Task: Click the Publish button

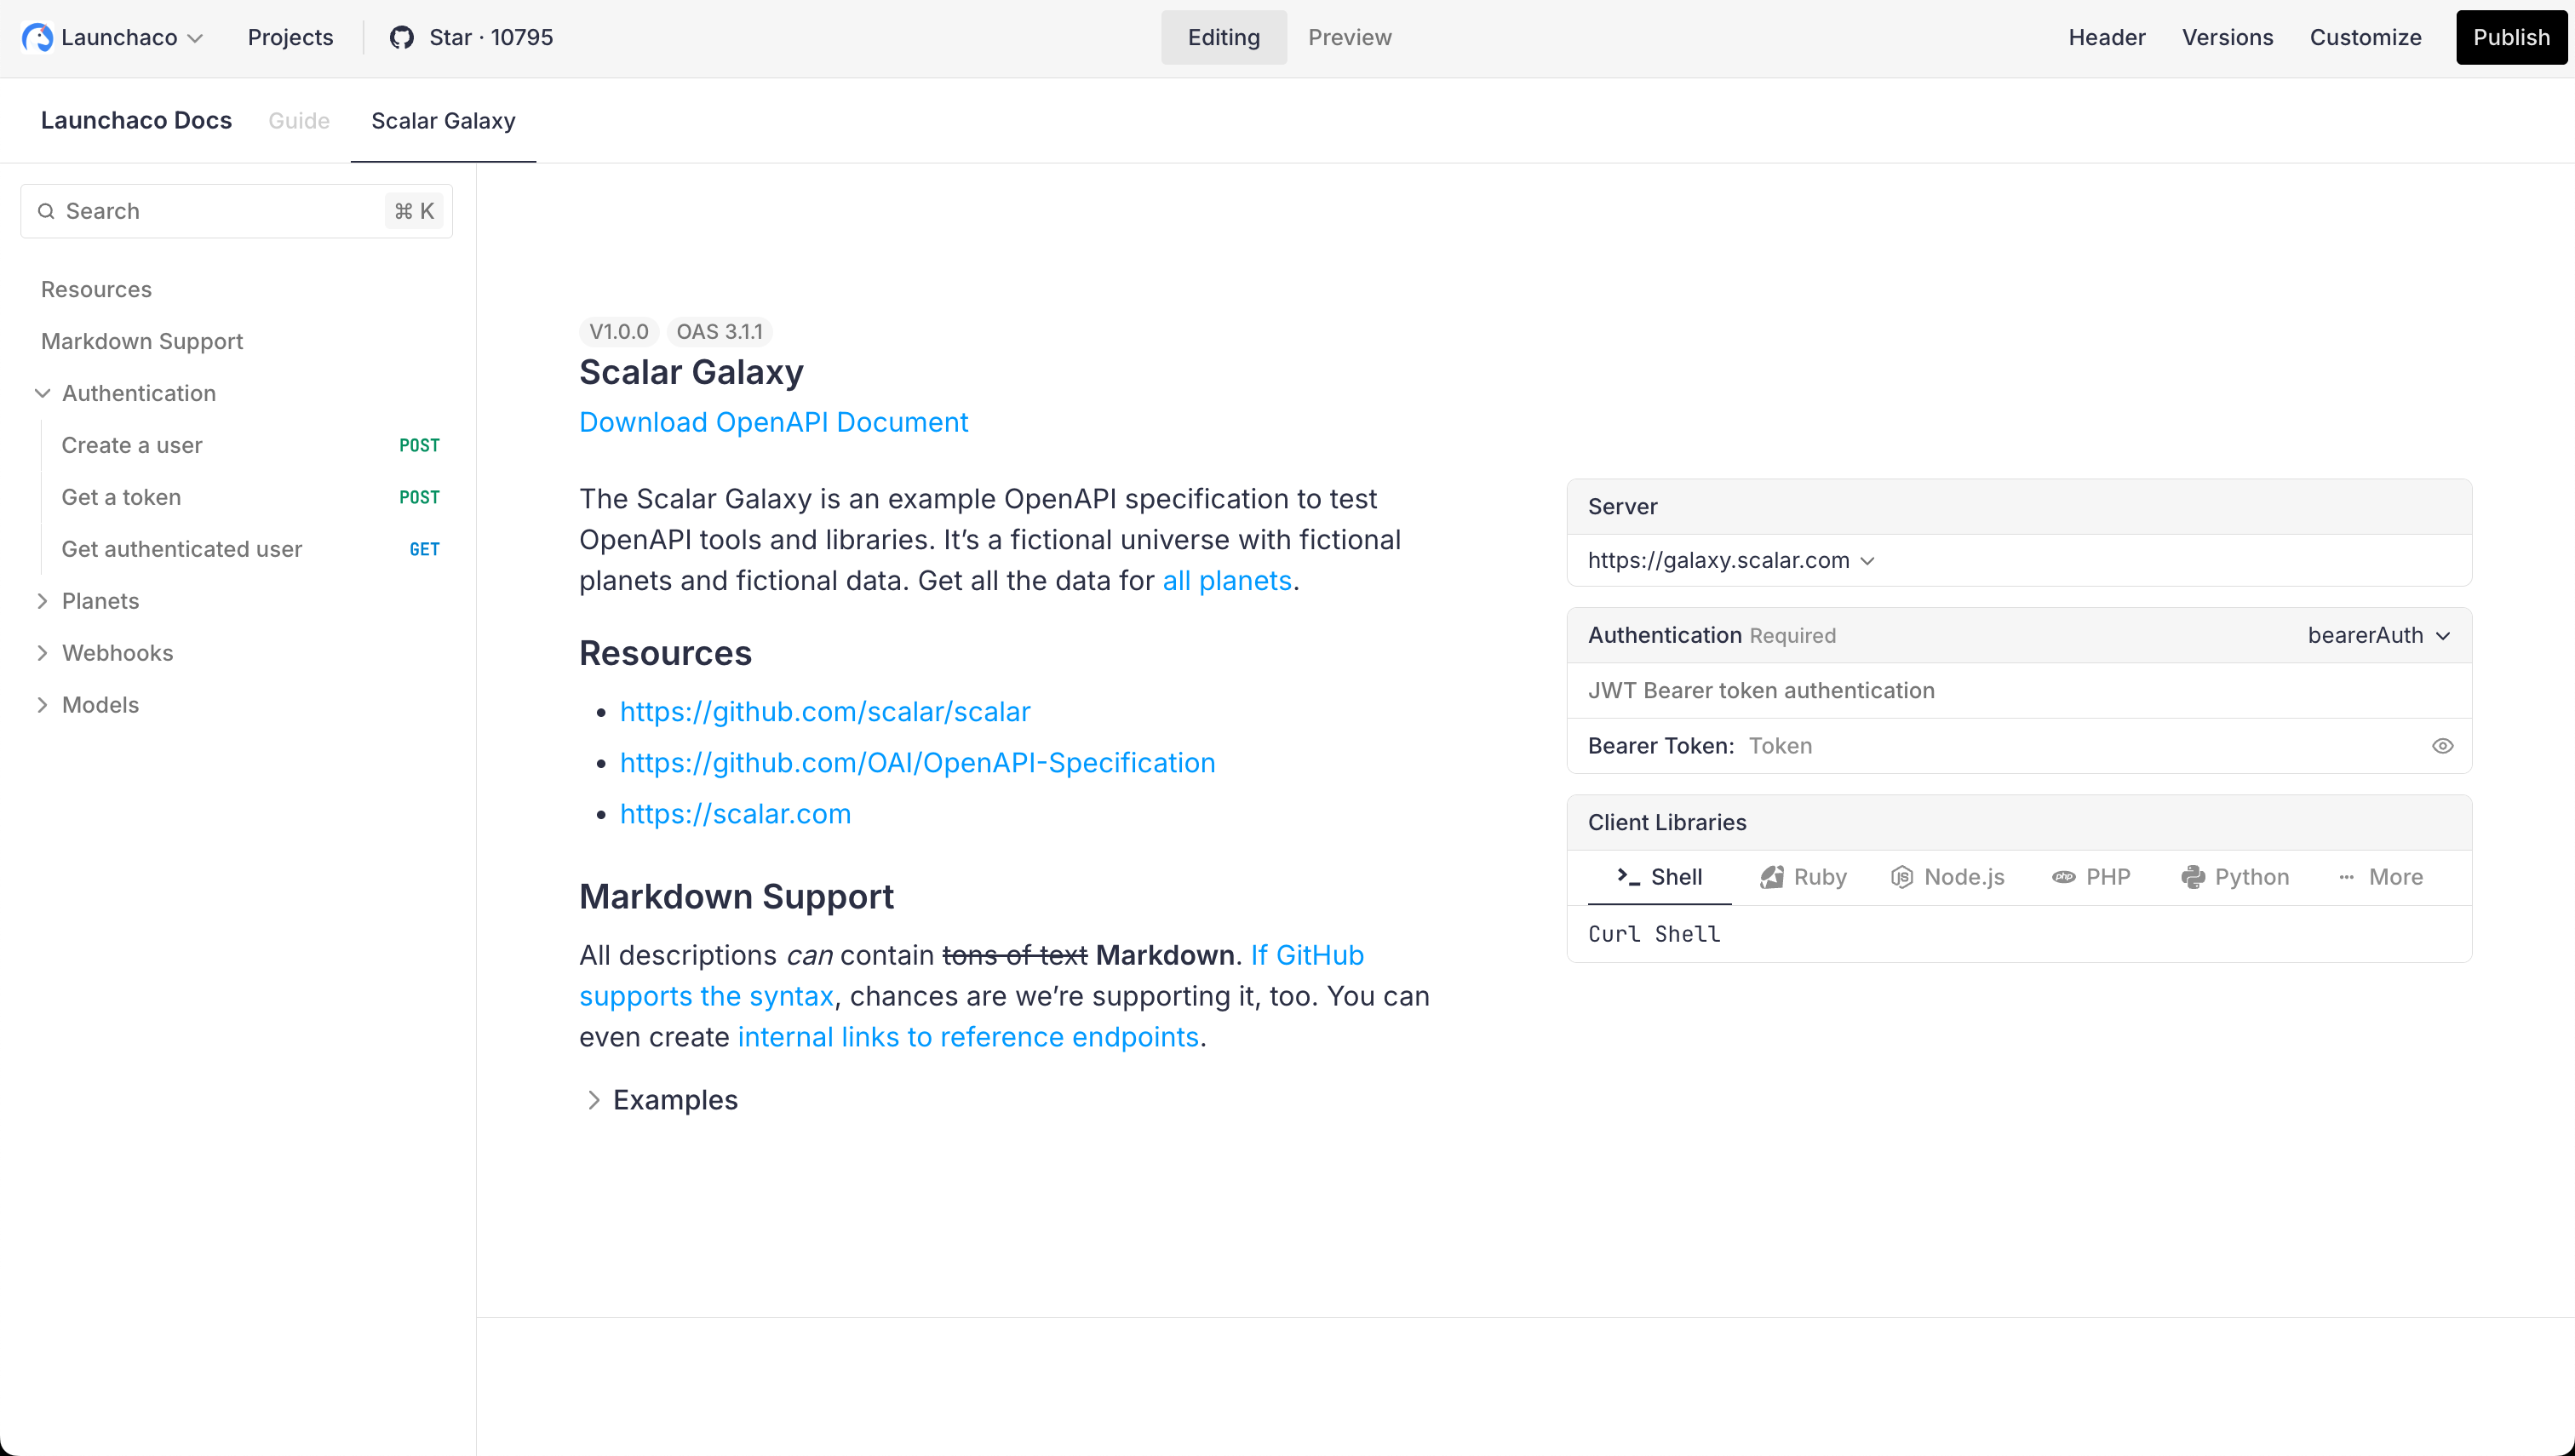Action: pos(2511,38)
